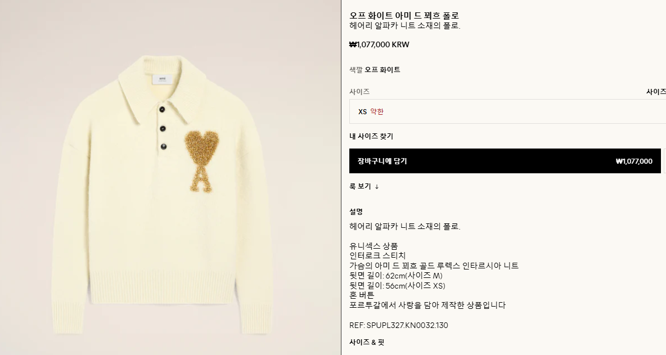Click the 사이즈 label above the selector
The height and width of the screenshot is (355, 666).
pos(359,92)
